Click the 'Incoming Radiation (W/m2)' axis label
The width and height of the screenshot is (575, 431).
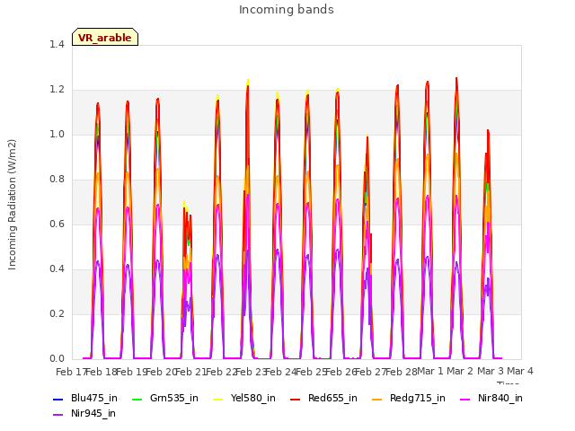(12, 205)
